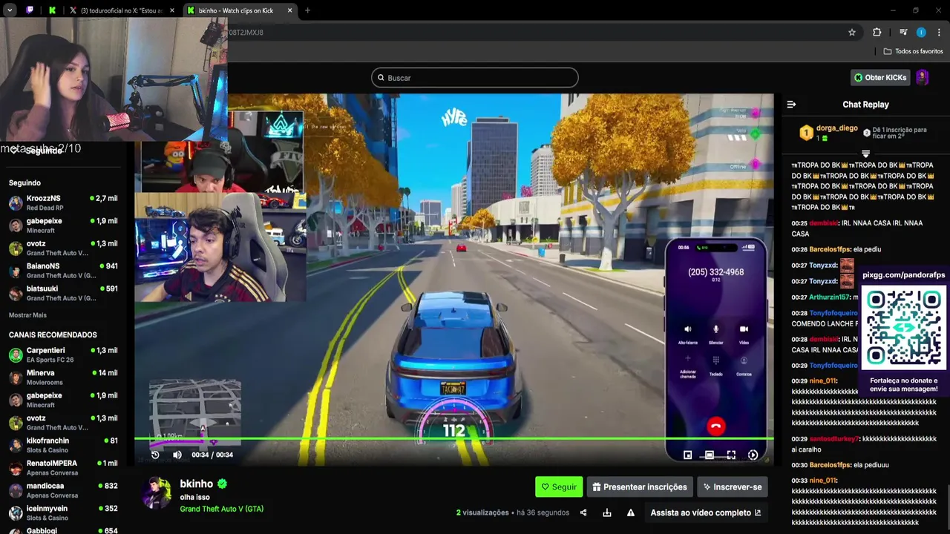Mute the clip using the speaker icon
Screen dimensions: 950x534
click(x=177, y=455)
